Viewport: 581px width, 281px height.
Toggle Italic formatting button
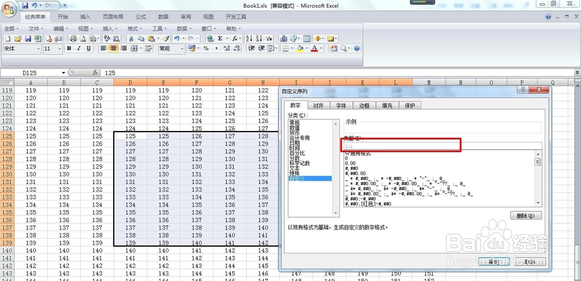click(78, 49)
